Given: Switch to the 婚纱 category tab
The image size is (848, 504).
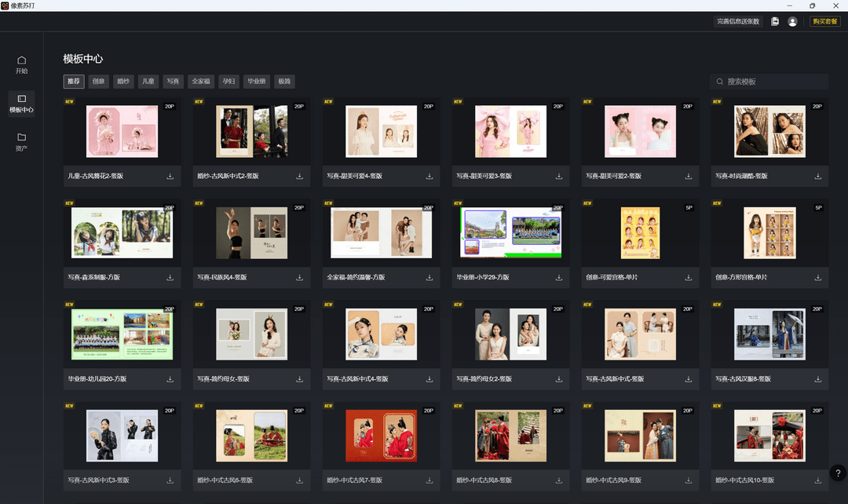Looking at the screenshot, I should [x=123, y=81].
